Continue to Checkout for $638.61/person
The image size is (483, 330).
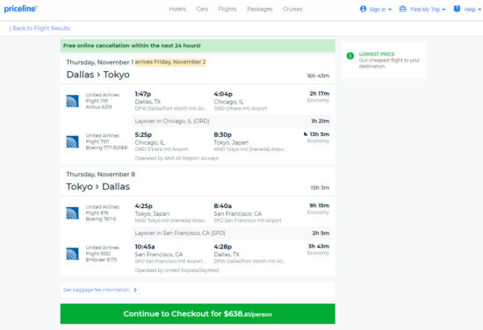coord(198,313)
